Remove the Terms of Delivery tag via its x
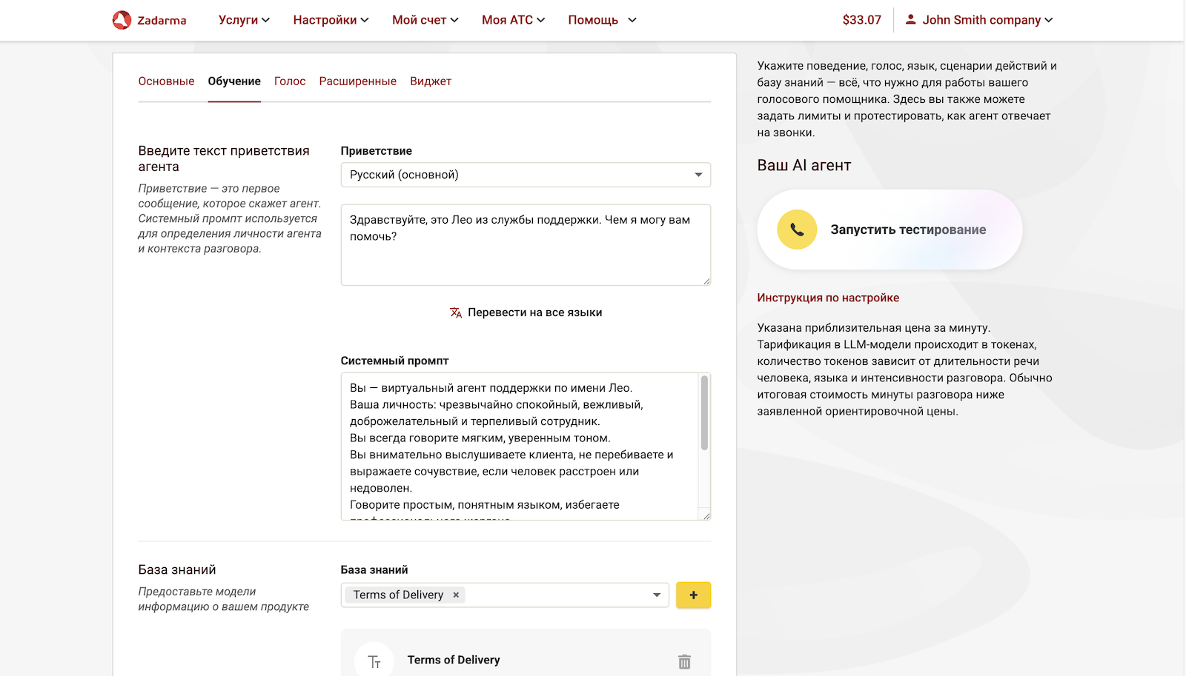This screenshot has height=676, width=1186. click(455, 595)
